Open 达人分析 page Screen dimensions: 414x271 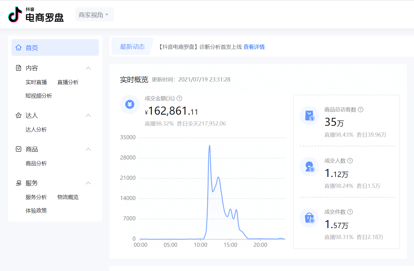pos(36,130)
